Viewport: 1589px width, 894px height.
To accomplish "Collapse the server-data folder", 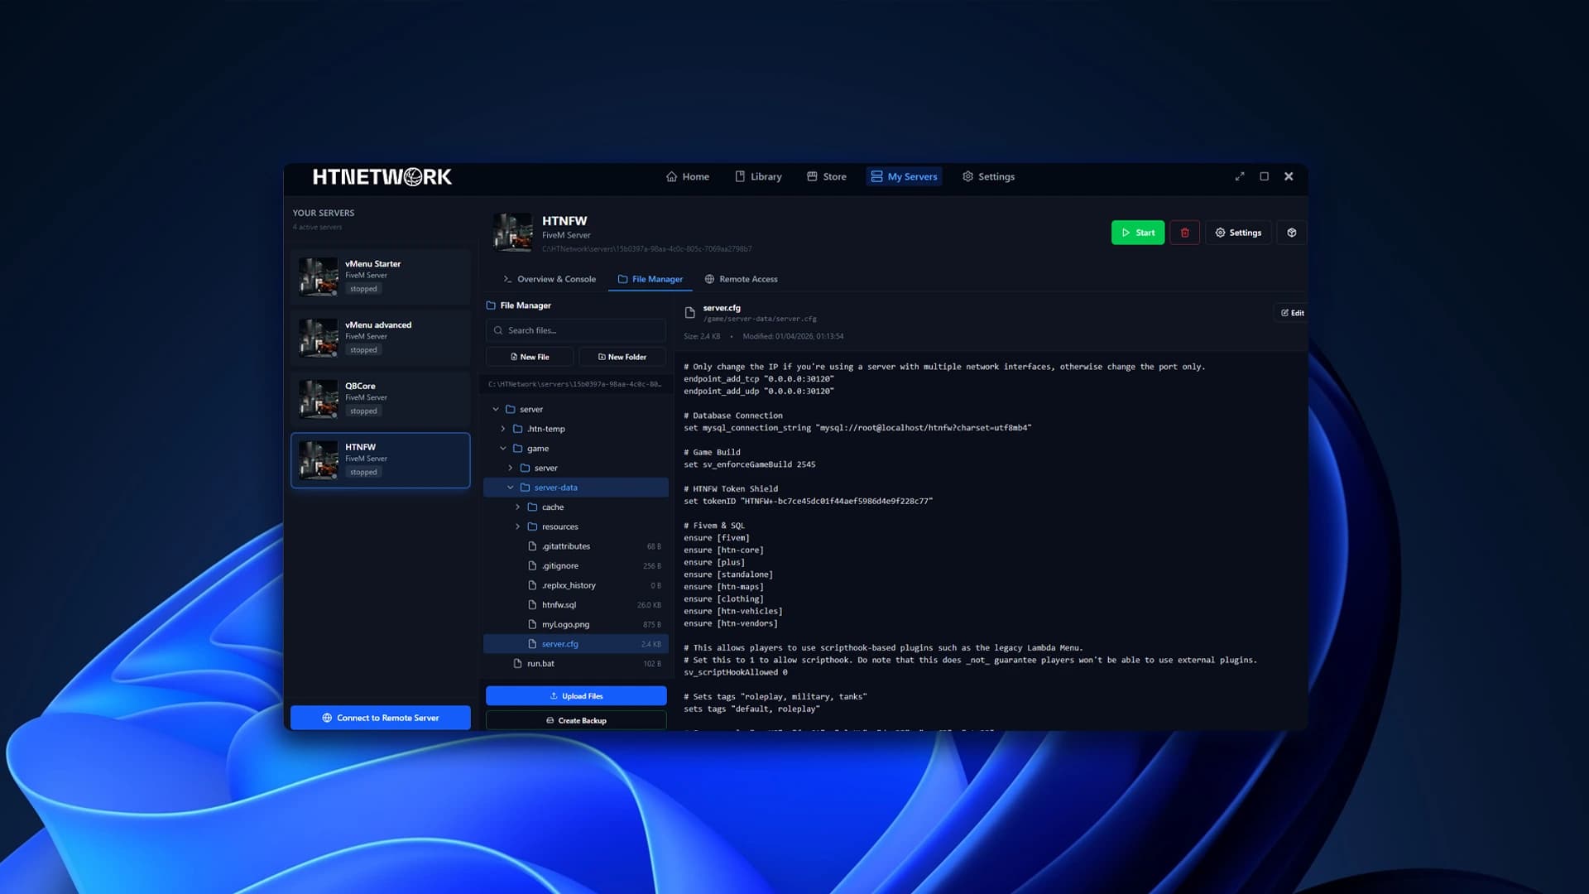I will pos(511,488).
